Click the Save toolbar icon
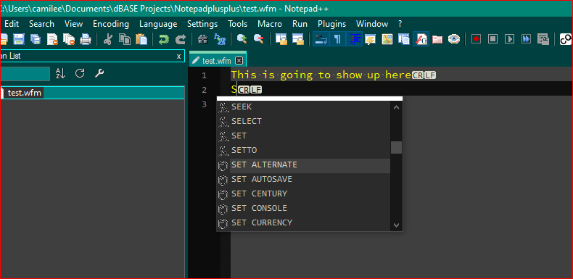The width and height of the screenshot is (573, 279). [x=19, y=39]
